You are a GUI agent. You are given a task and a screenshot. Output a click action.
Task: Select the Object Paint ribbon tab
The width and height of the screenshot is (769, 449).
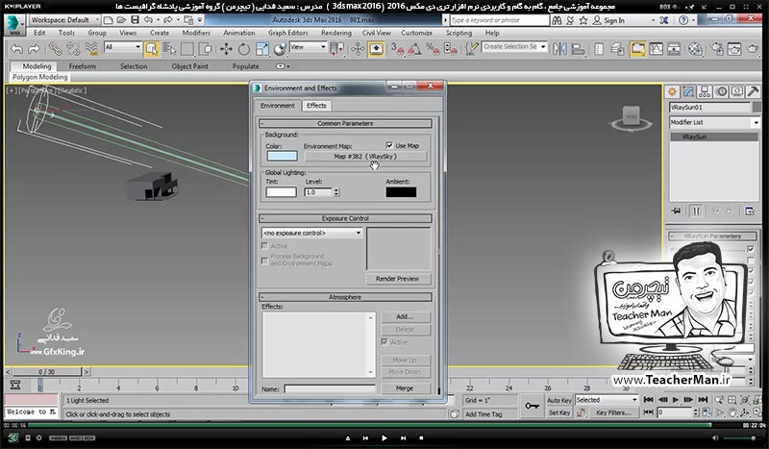(189, 66)
